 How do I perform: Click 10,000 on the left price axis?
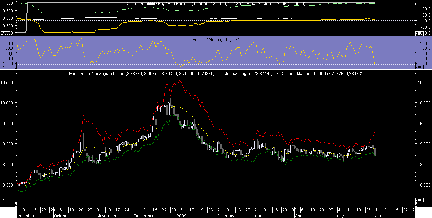[6, 103]
